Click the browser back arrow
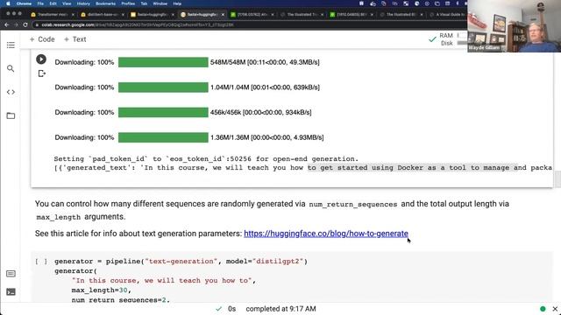 tap(7, 24)
